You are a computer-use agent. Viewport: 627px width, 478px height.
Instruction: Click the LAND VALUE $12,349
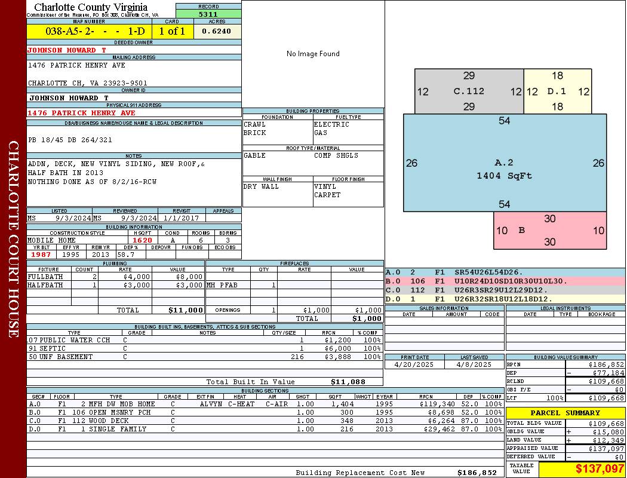point(608,440)
